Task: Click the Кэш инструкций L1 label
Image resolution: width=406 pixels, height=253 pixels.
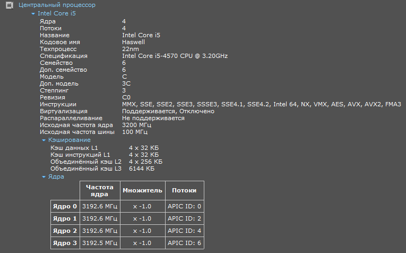Action: [x=80, y=155]
